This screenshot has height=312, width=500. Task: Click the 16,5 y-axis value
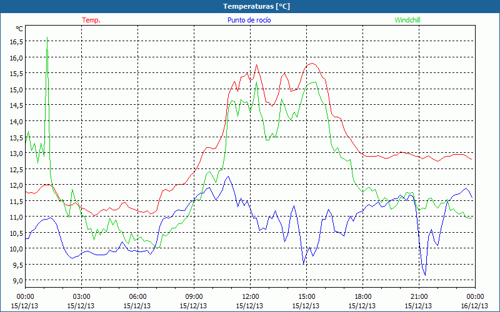[16, 42]
